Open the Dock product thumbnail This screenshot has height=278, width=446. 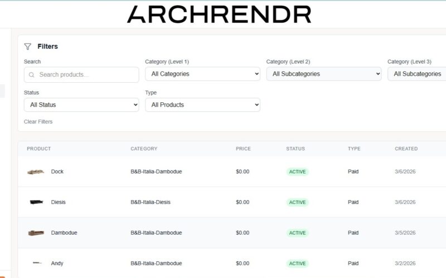pyautogui.click(x=36, y=172)
